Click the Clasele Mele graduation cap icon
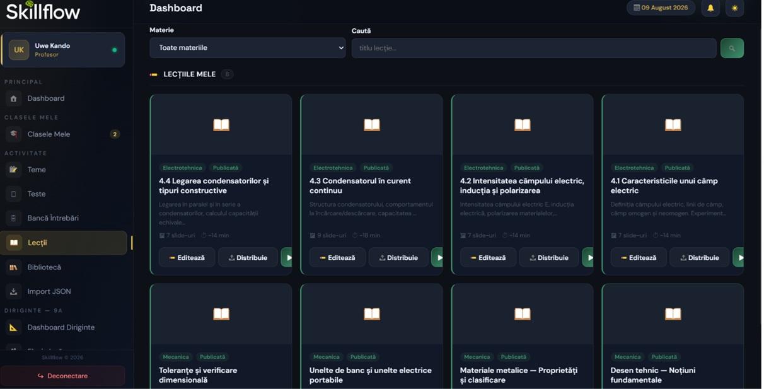Image resolution: width=764 pixels, height=389 pixels. [14, 134]
